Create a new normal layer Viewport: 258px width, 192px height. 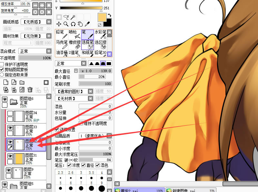coord(6,82)
